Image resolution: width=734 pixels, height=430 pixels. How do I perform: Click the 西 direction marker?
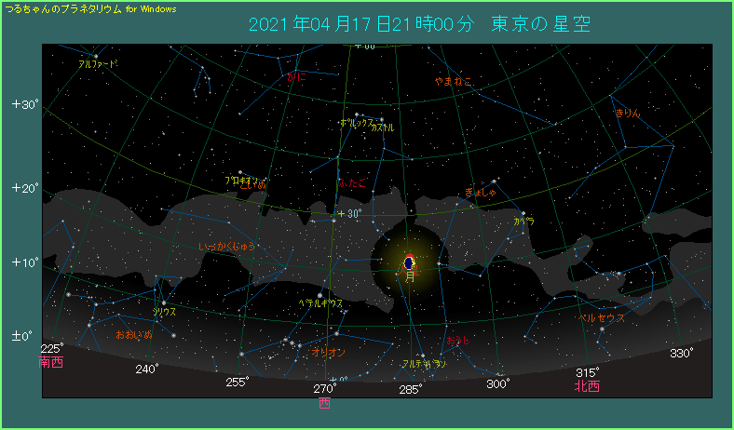tap(324, 403)
